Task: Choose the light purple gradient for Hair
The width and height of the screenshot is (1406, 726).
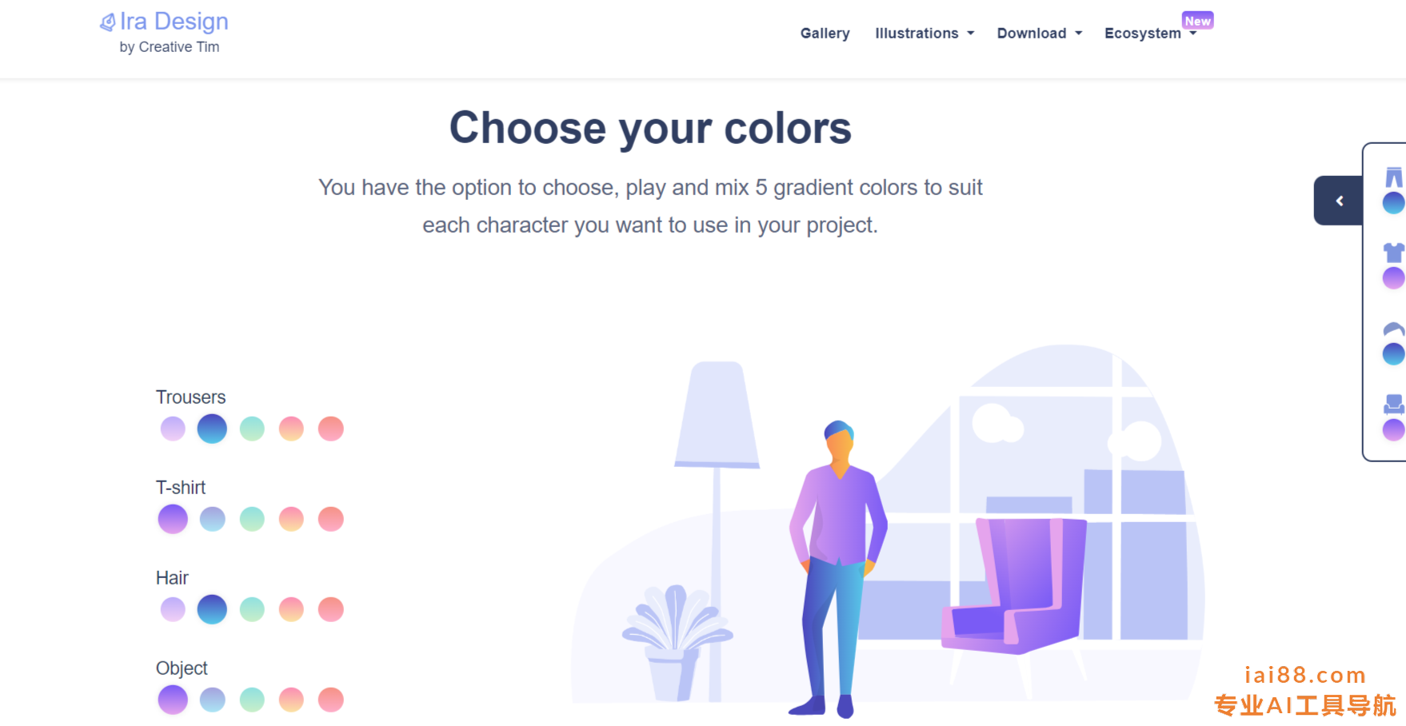Action: [173, 609]
